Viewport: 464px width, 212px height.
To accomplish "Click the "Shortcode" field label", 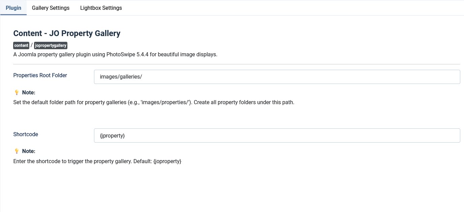I will 26,134.
